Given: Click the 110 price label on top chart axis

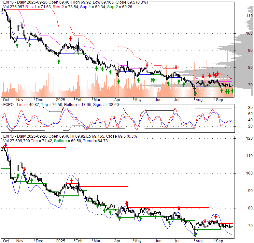Looking at the screenshot, I should tap(249, 16).
